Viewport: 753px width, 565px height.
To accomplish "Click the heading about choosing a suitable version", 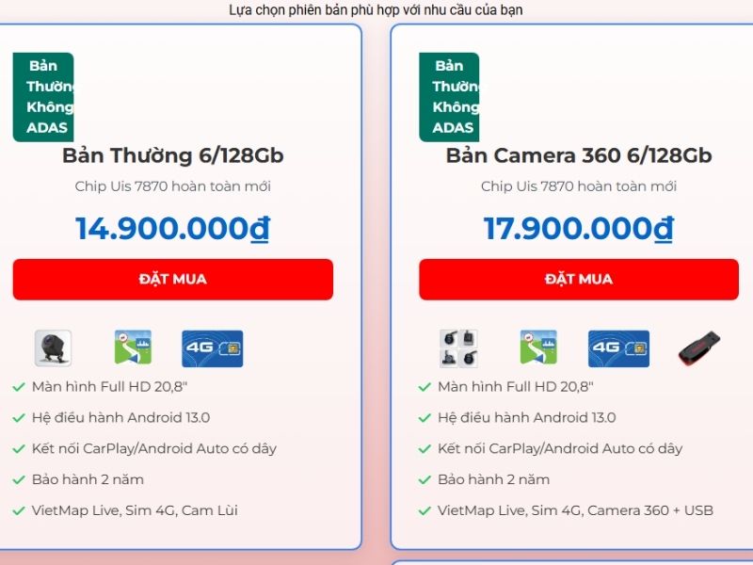I will [376, 10].
